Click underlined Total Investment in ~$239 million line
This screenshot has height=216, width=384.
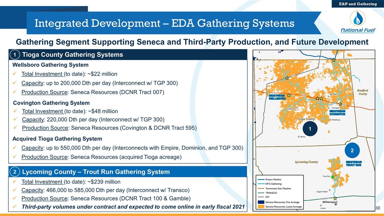point(42,182)
